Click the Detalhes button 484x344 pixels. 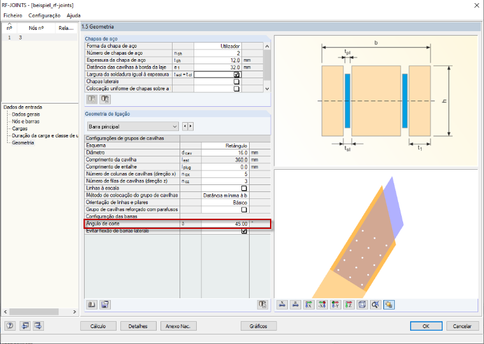point(138,326)
